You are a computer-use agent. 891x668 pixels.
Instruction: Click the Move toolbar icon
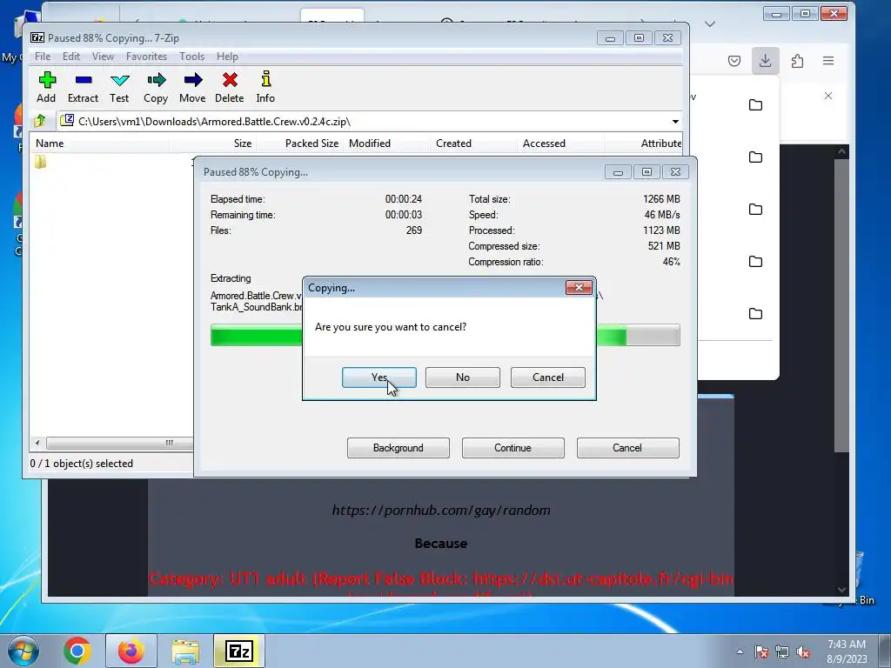[x=192, y=87]
